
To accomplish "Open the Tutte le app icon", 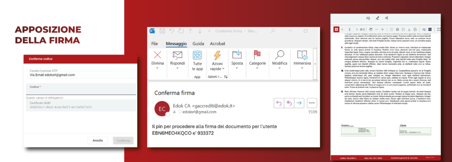I will (197, 55).
